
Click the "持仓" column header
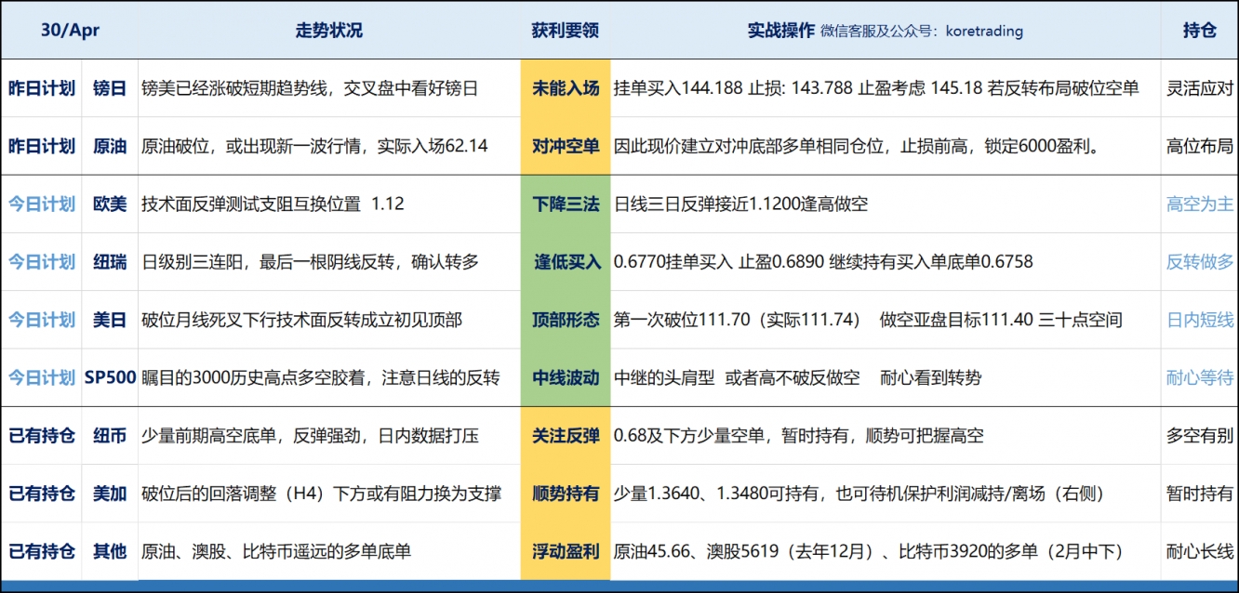point(1200,29)
